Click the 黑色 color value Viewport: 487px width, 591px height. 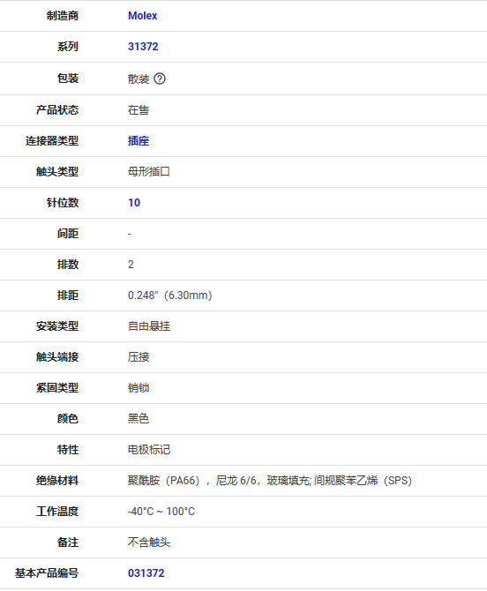pyautogui.click(x=139, y=419)
